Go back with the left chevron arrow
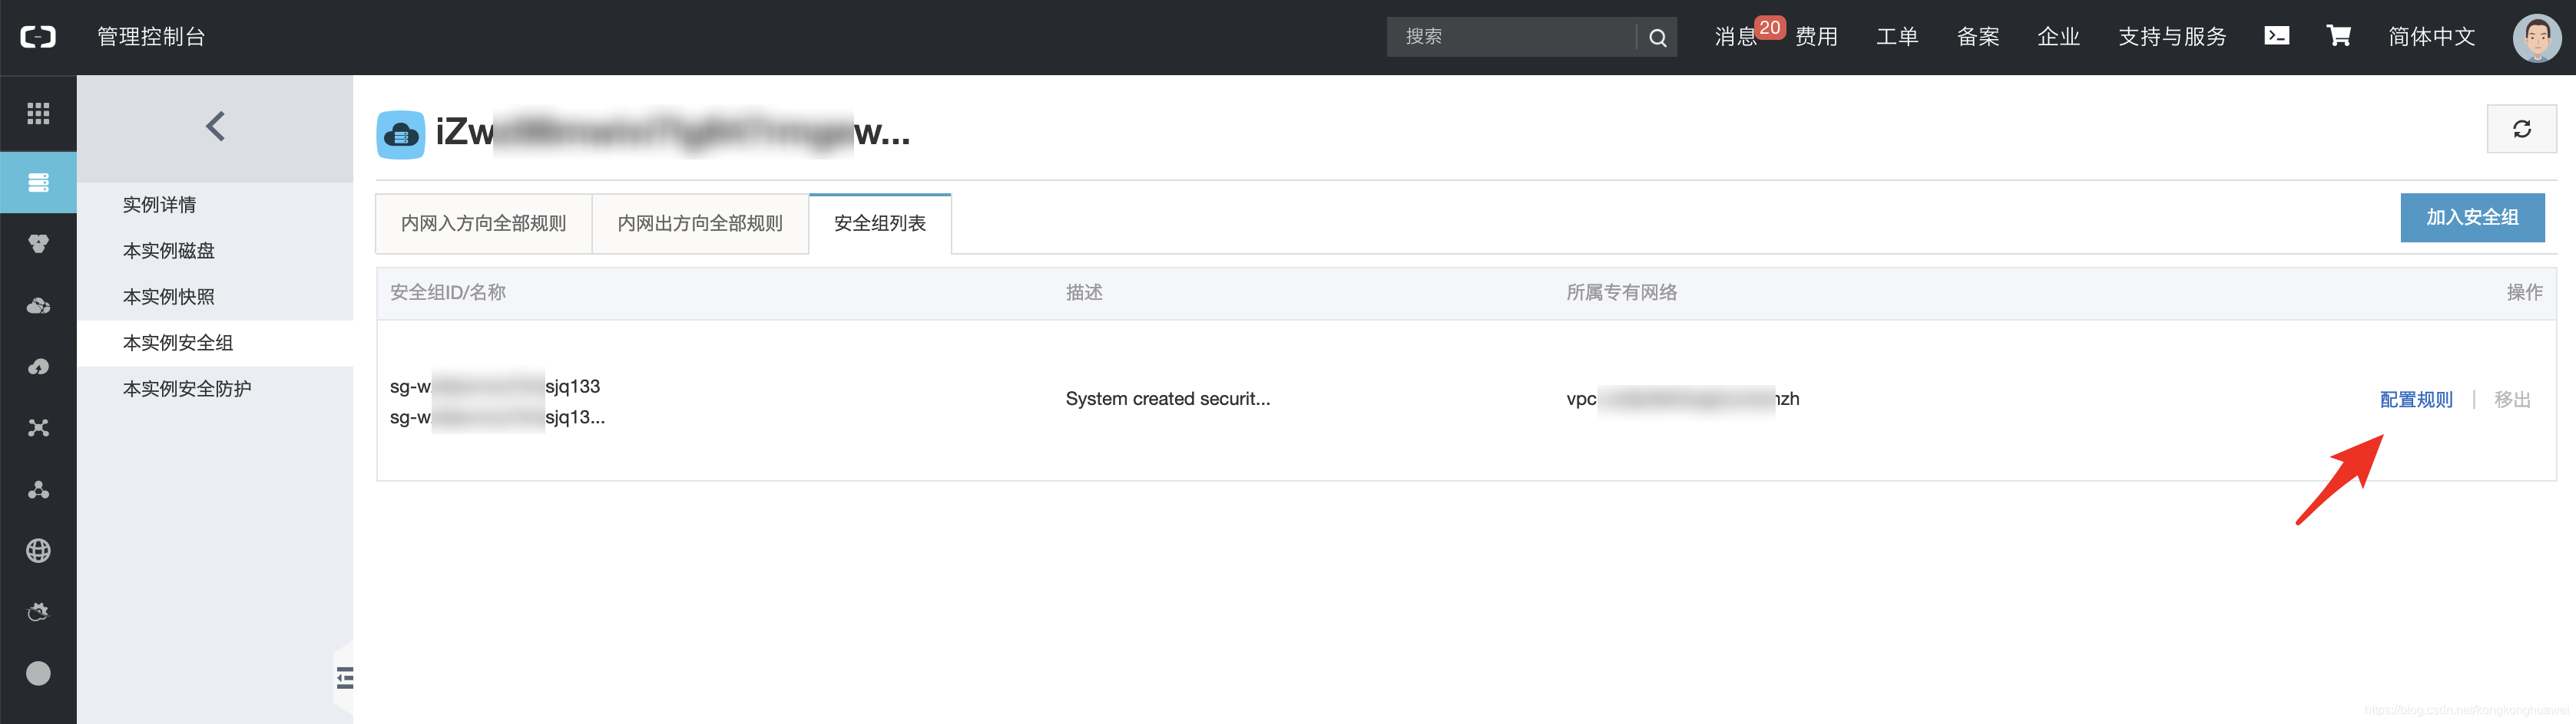 point(215,126)
